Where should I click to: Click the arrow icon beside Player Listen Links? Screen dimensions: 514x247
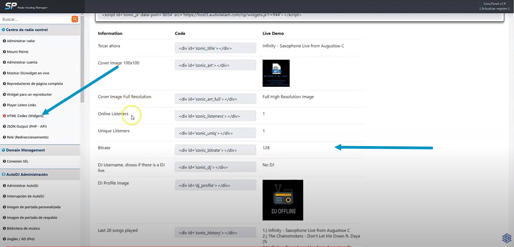coord(4,105)
